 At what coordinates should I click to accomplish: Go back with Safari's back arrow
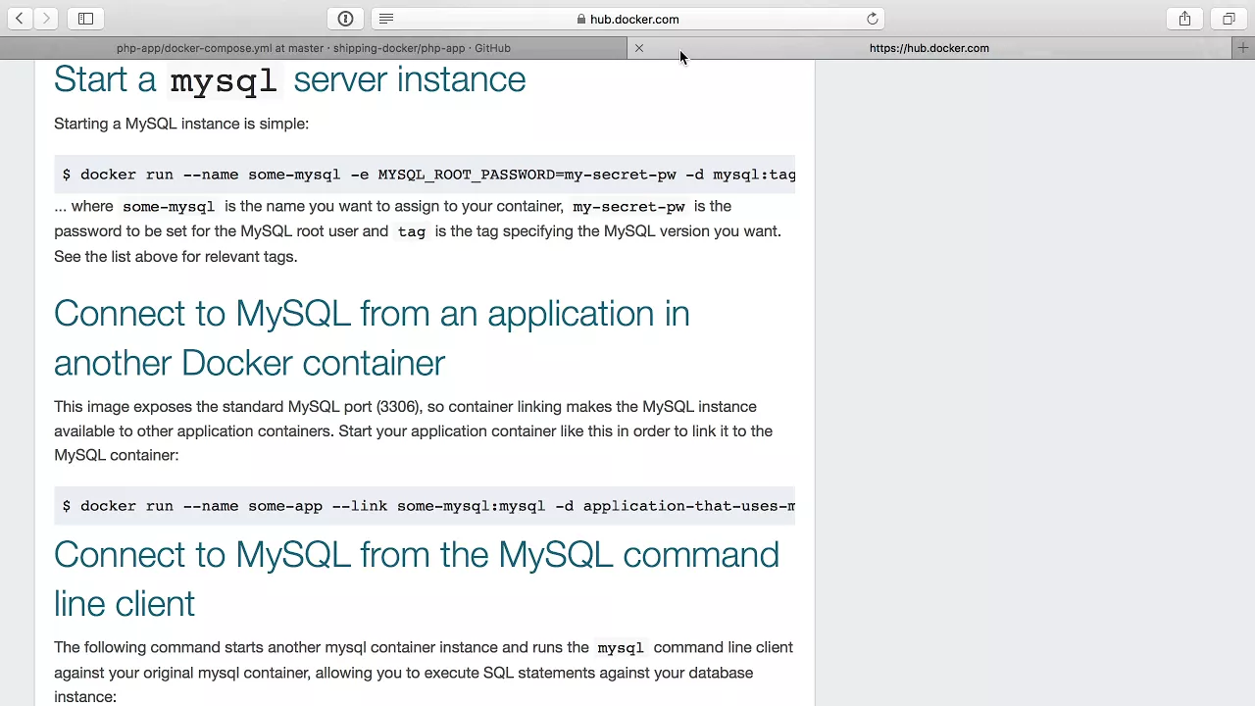(x=20, y=19)
